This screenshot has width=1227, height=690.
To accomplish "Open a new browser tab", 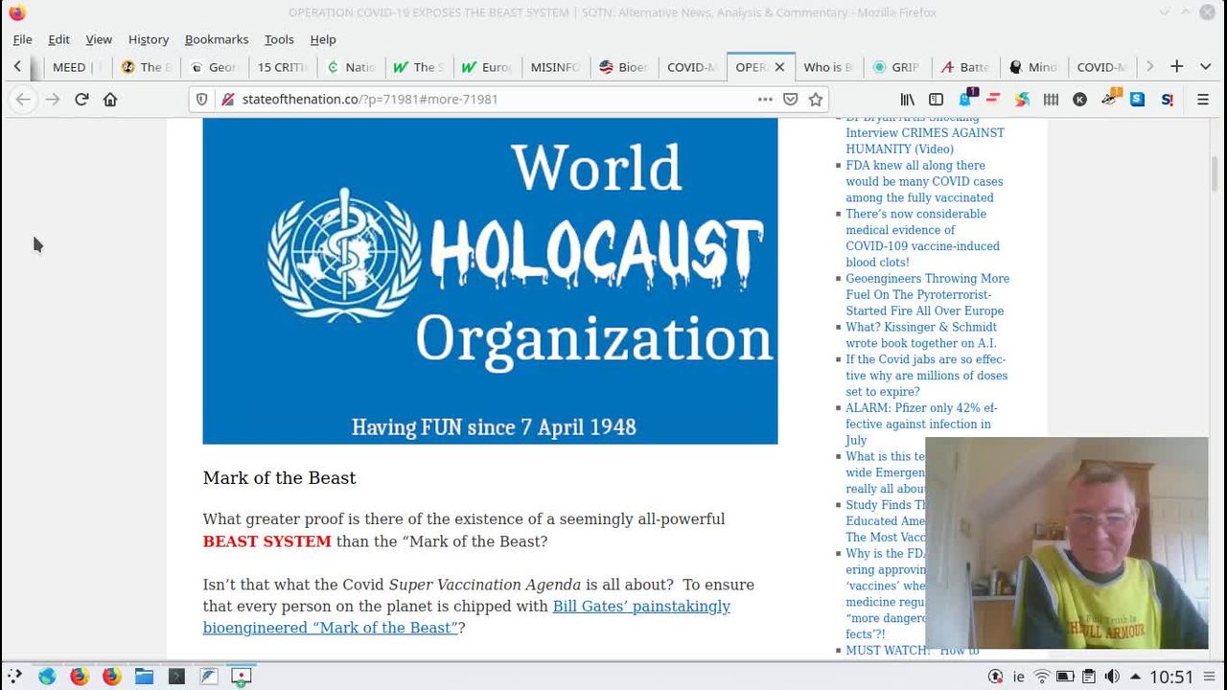I will (1176, 66).
